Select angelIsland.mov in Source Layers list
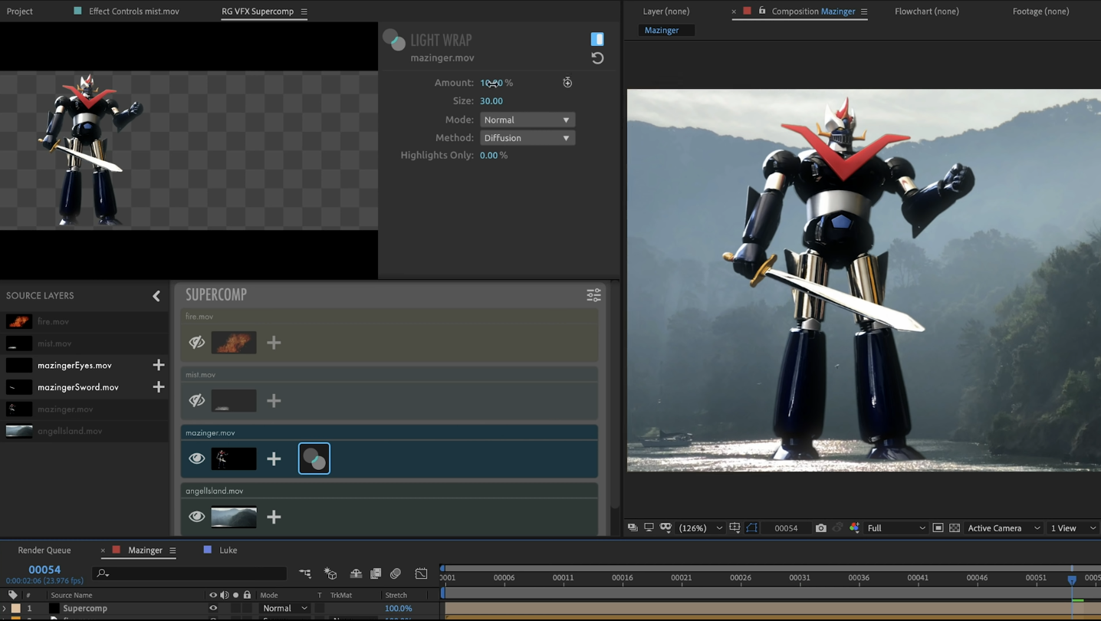This screenshot has width=1101, height=621. (x=84, y=431)
